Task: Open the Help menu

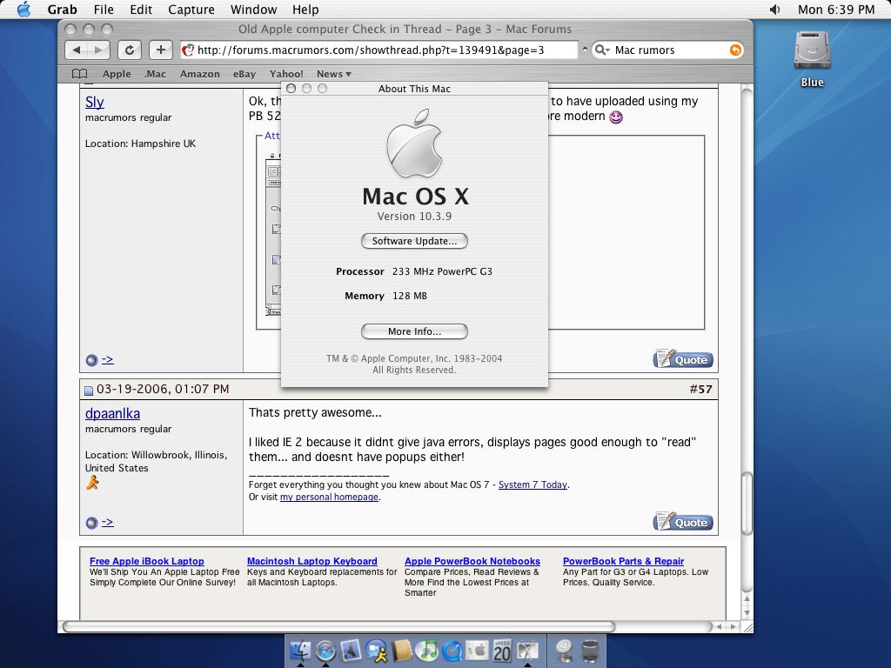Action: [305, 10]
